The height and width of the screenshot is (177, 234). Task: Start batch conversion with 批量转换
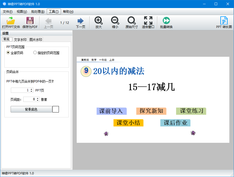coord(166,22)
